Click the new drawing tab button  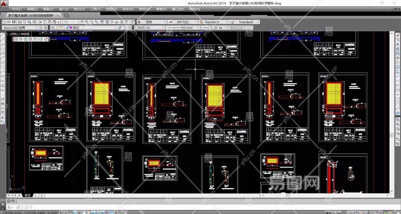pyautogui.click(x=66, y=16)
